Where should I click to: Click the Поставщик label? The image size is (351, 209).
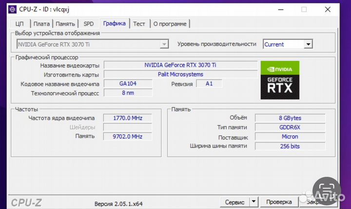(233, 138)
